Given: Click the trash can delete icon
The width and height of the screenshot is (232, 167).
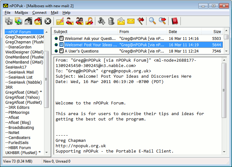Looking at the screenshot, I should point(111,21).
